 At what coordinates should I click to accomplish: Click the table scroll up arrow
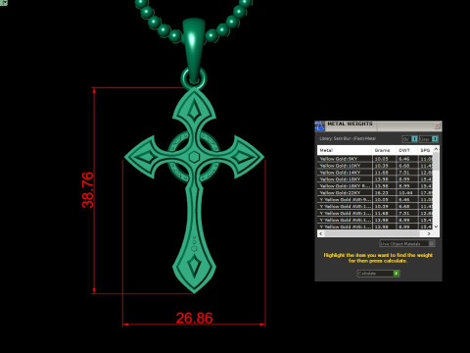[x=436, y=149]
